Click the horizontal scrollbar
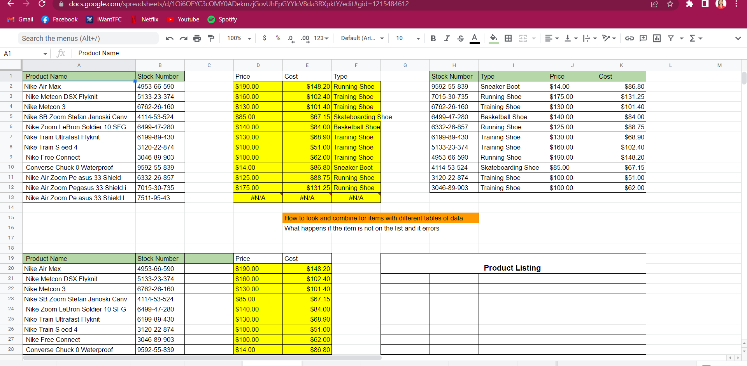The image size is (747, 366). click(x=202, y=357)
